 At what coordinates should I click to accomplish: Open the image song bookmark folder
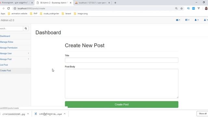81,14
